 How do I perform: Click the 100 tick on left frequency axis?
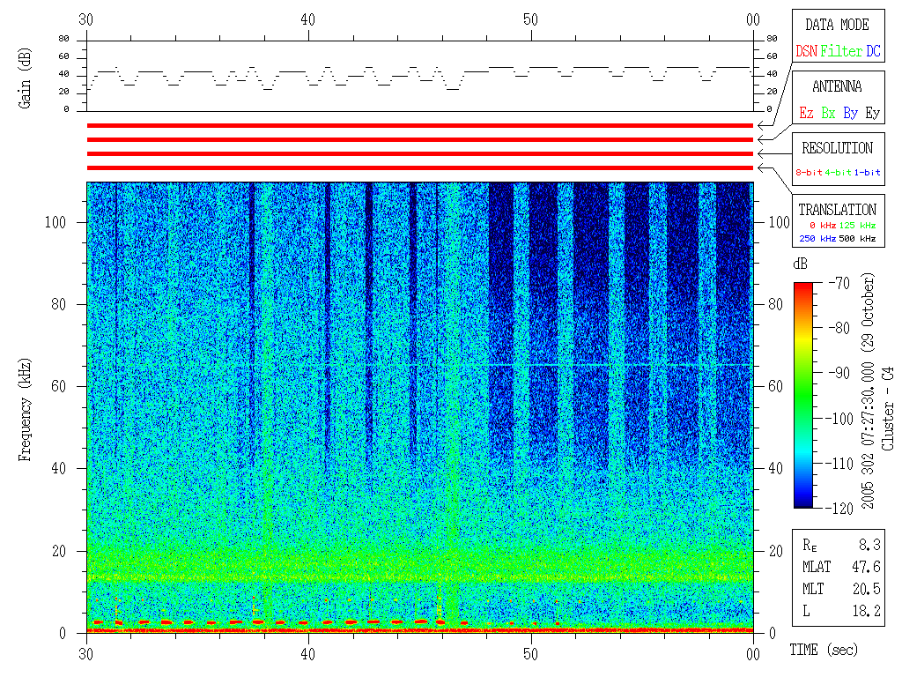(55, 222)
